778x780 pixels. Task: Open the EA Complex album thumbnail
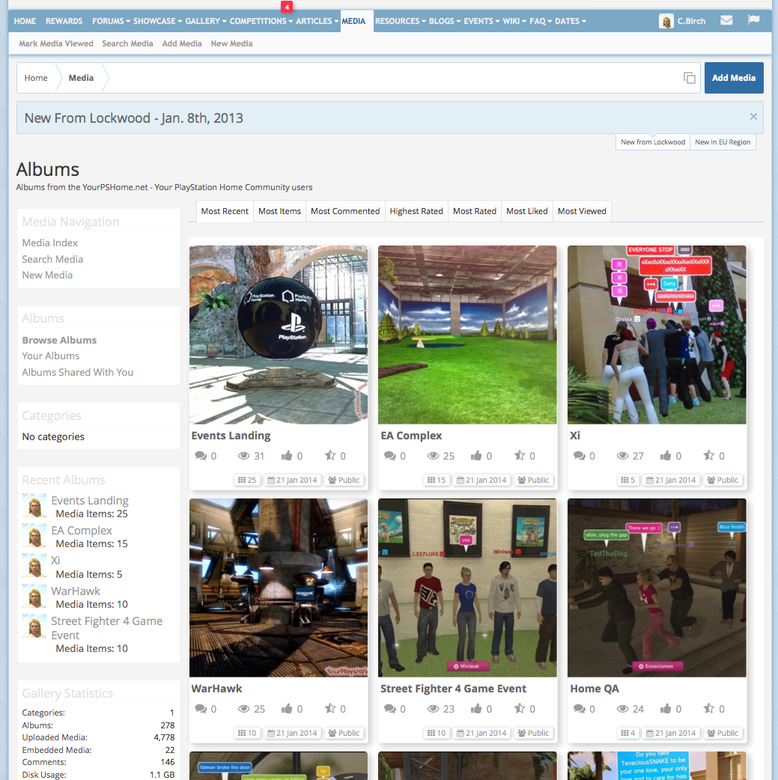click(x=467, y=335)
